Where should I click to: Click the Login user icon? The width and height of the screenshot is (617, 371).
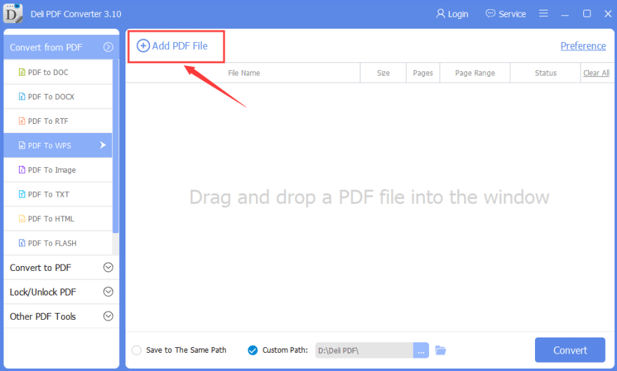440,14
